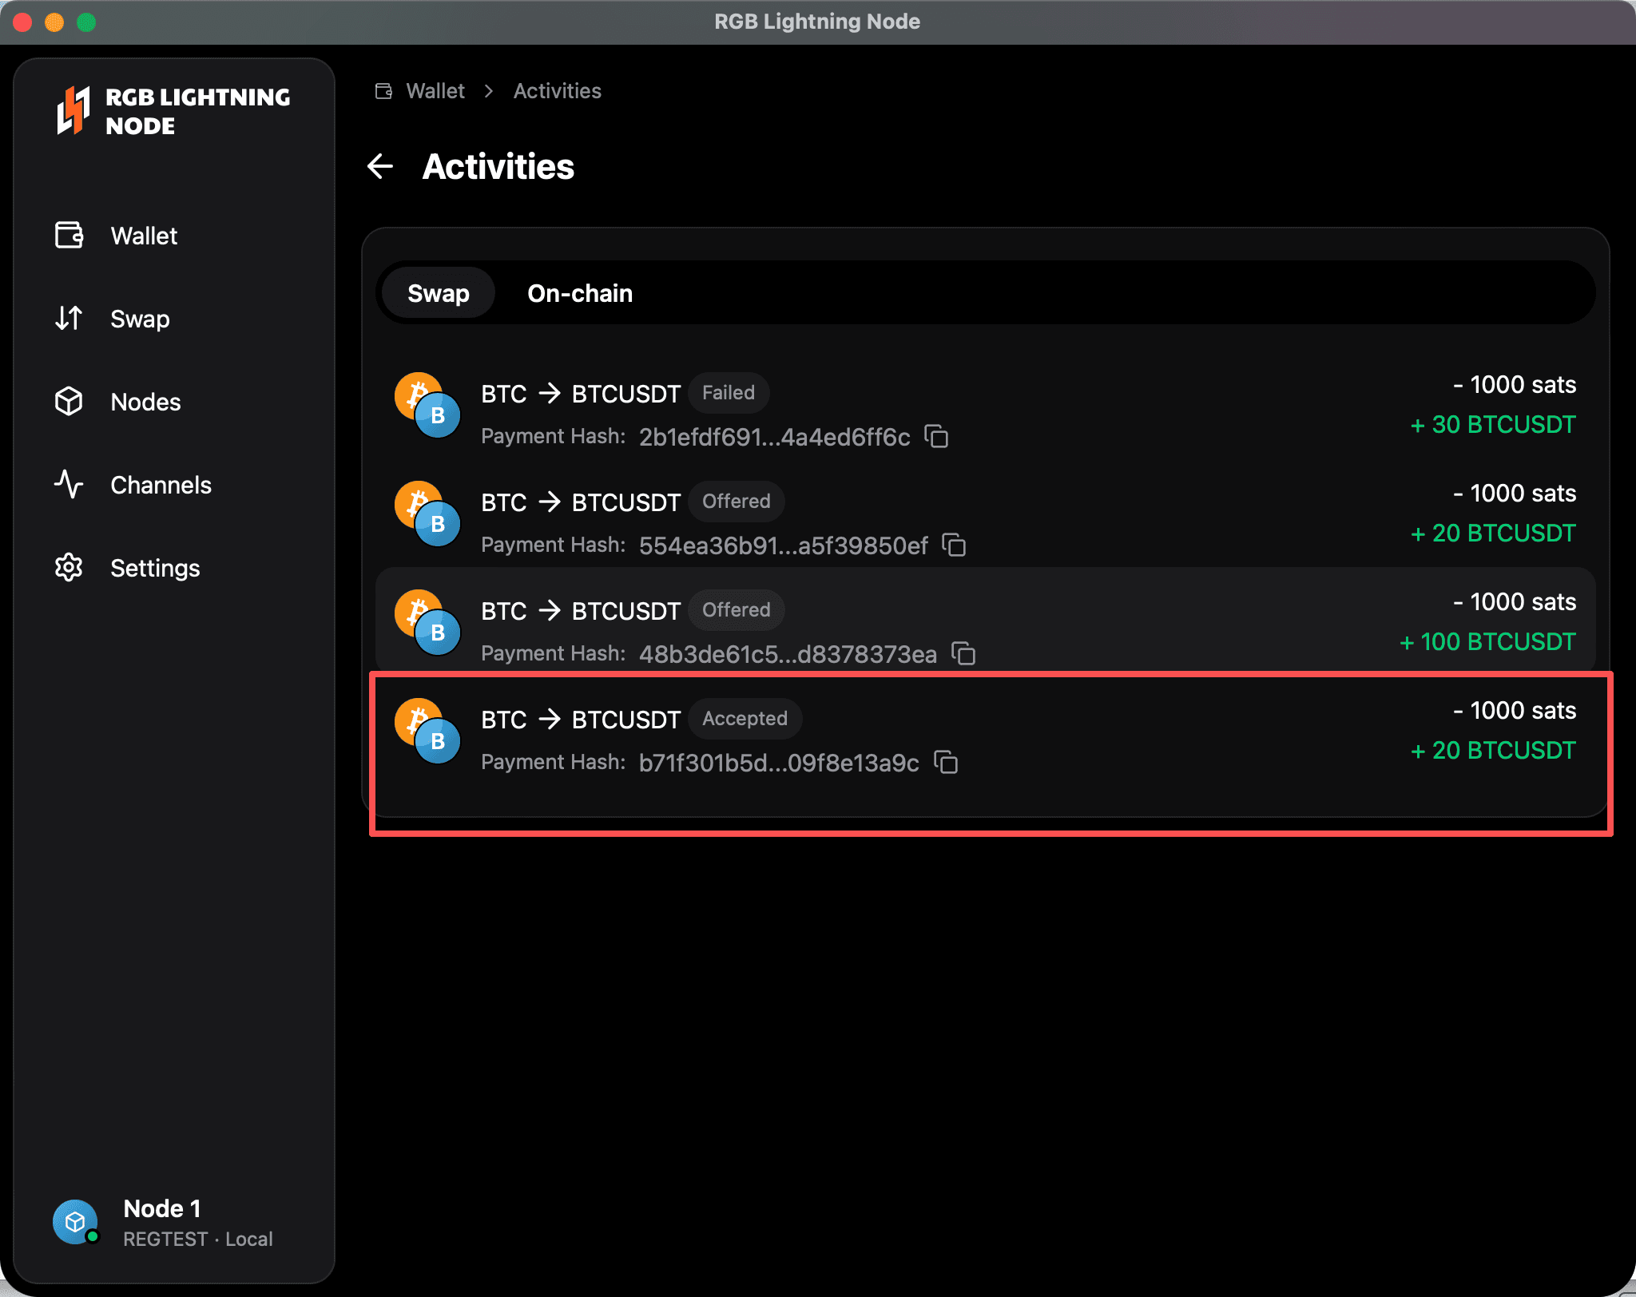Copy payment hash 2b1efdf691...4a4ed6ff6c
Screen dimensions: 1636x1297
936,437
